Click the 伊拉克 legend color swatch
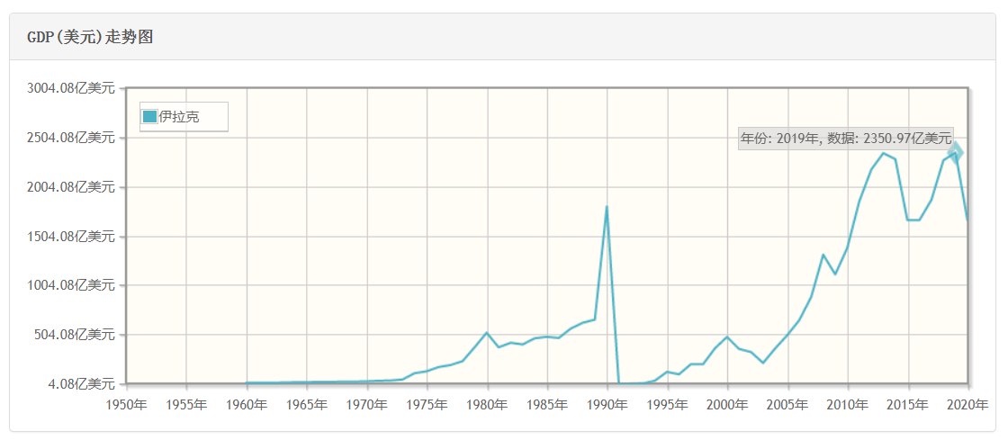Image resolution: width=1008 pixels, height=440 pixels. (x=149, y=116)
